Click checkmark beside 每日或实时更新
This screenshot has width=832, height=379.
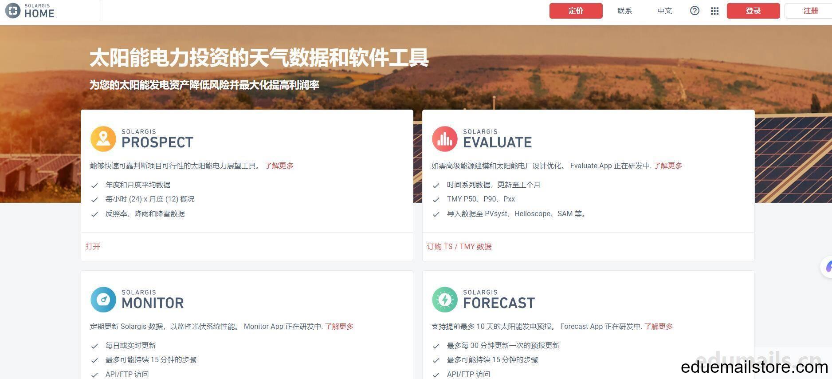coord(94,346)
